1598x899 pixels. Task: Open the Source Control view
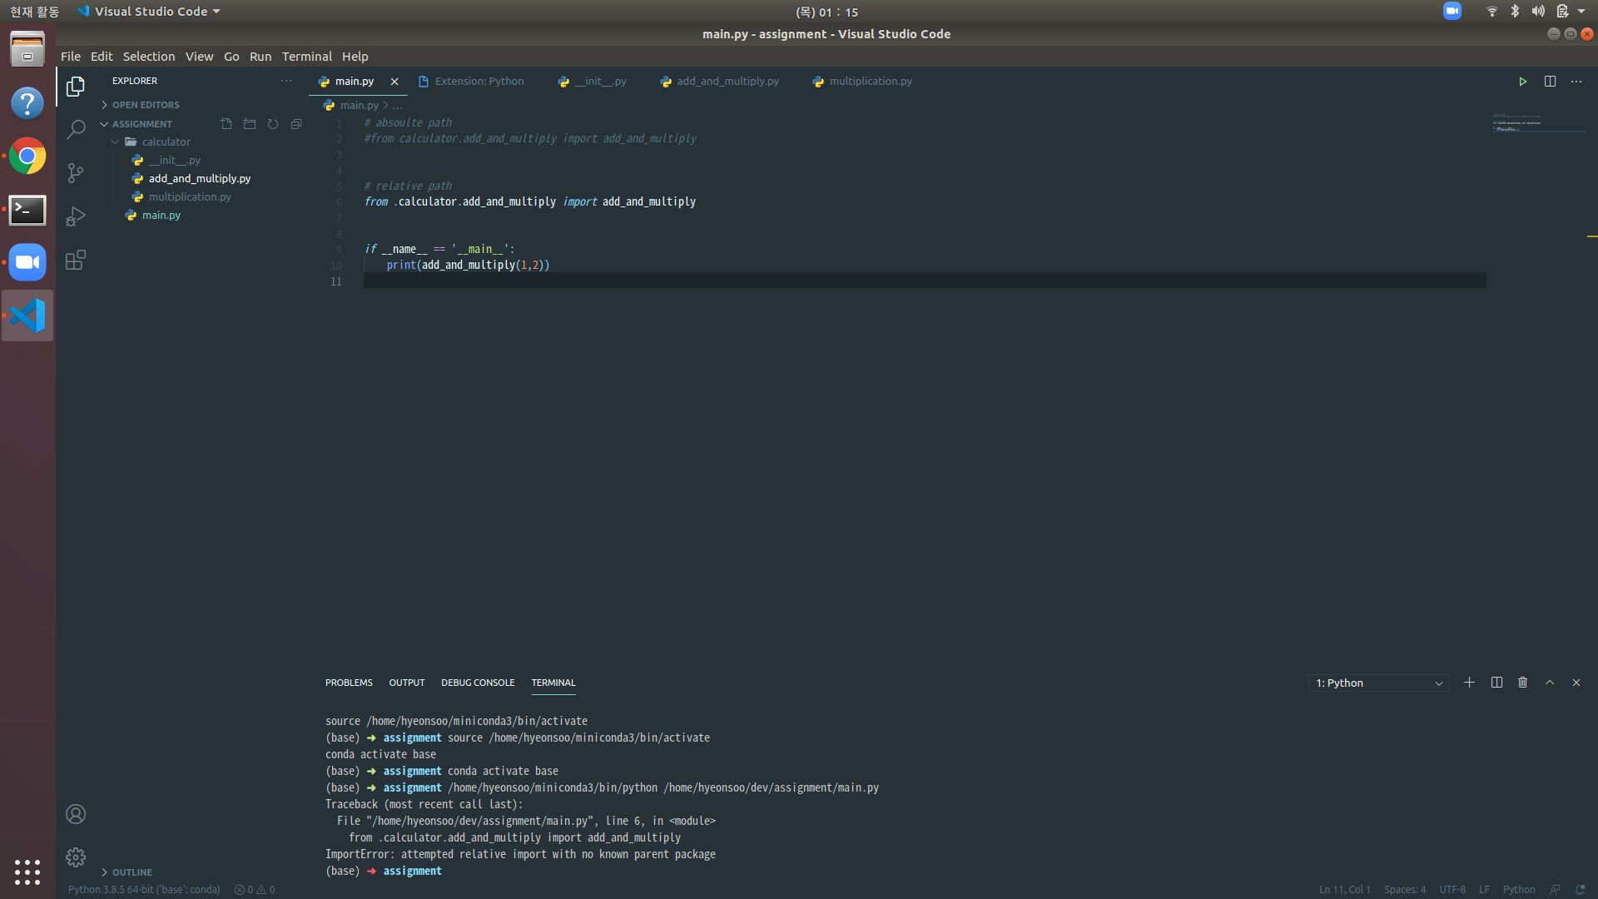point(76,173)
